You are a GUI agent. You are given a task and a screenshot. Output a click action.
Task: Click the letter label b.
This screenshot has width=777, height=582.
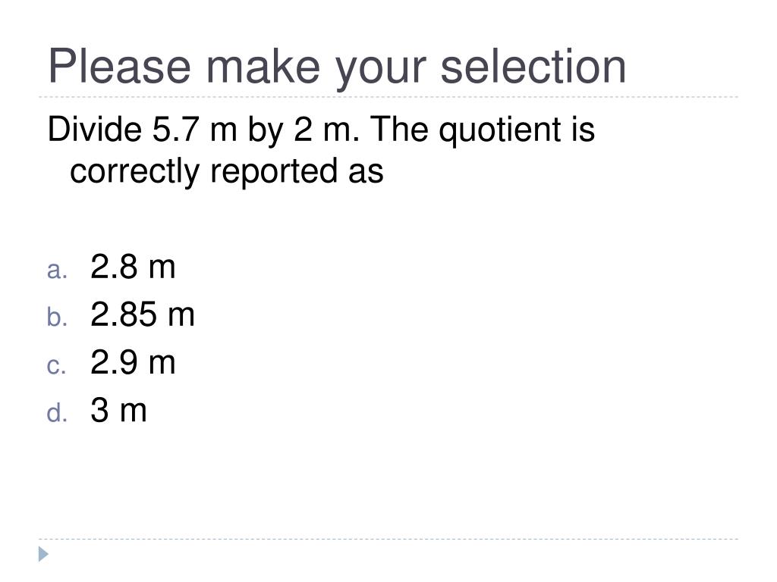pos(57,317)
